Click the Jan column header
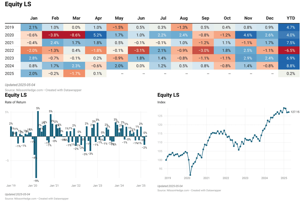 (34, 18)
